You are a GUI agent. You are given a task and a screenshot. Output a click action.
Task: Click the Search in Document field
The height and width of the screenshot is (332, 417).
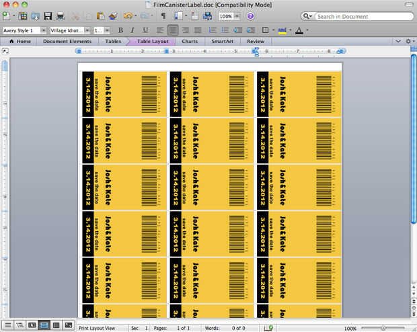coord(363,17)
